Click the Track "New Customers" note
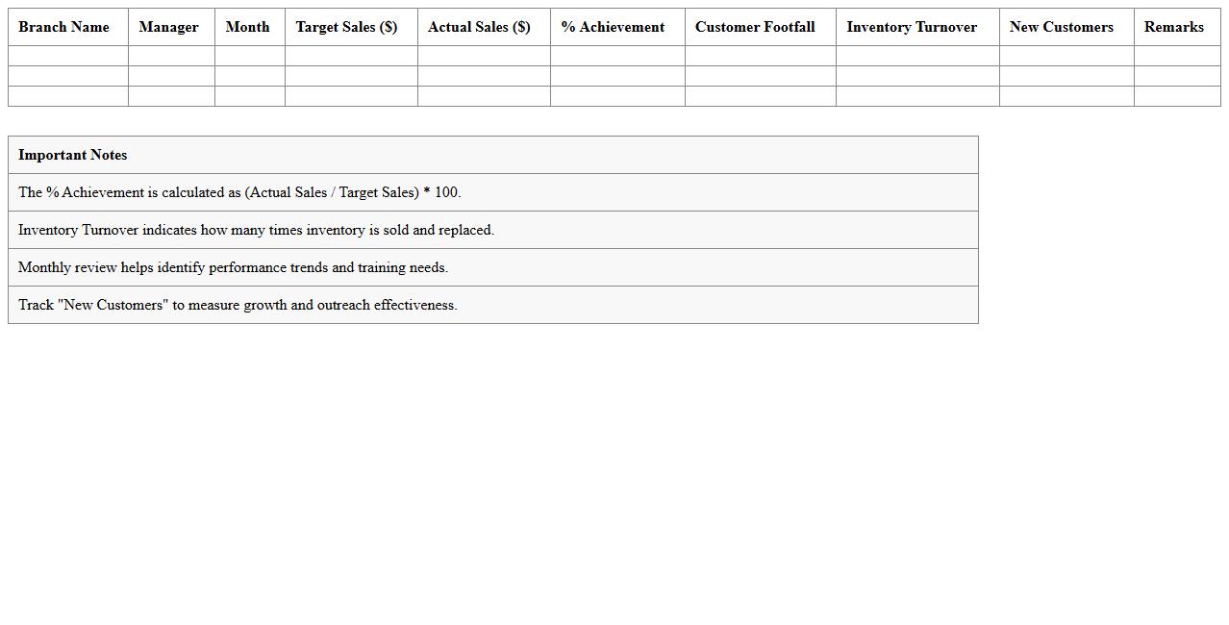 point(238,305)
